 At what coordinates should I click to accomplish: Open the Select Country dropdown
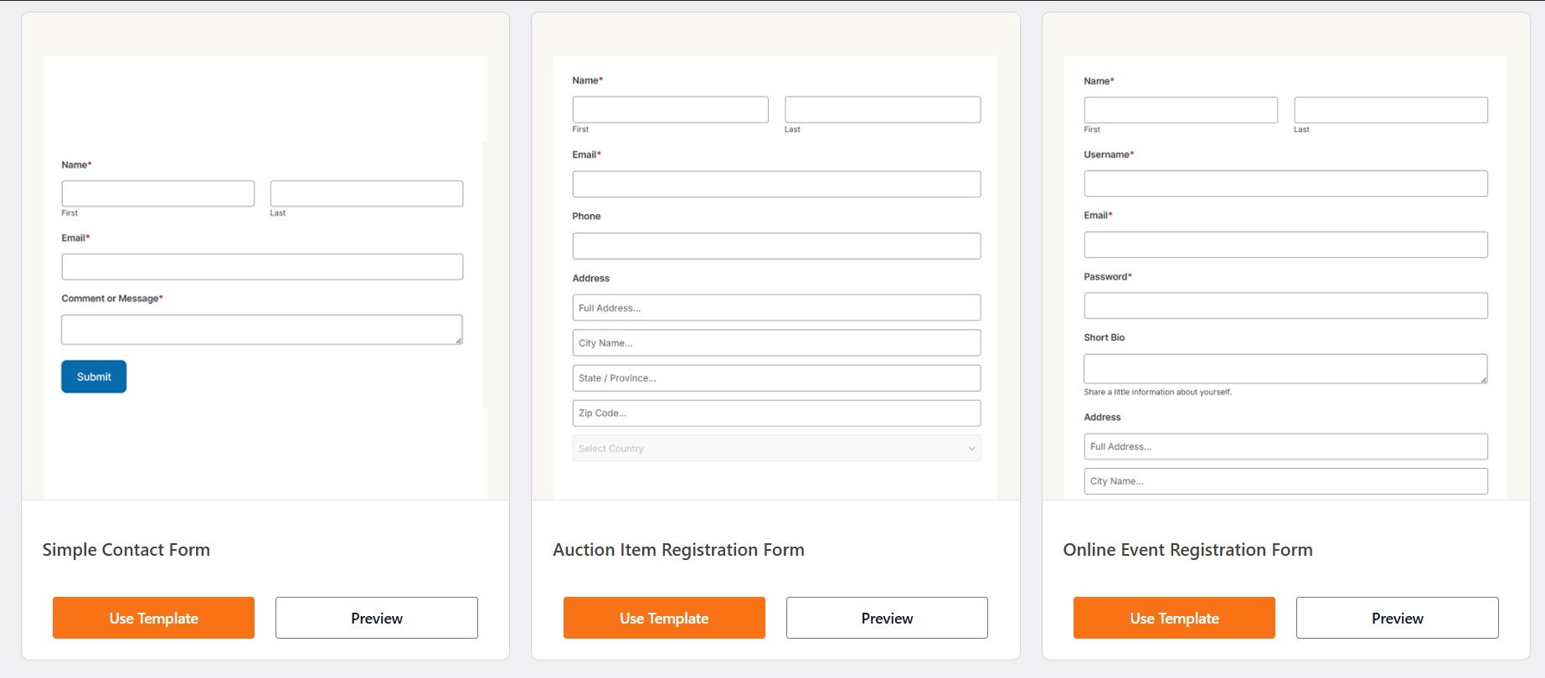click(776, 449)
